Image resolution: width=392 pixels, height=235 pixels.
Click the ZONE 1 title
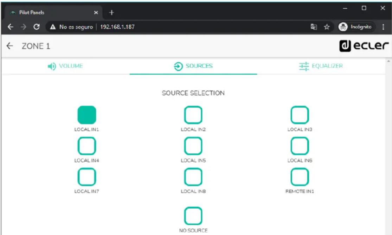pyautogui.click(x=36, y=46)
